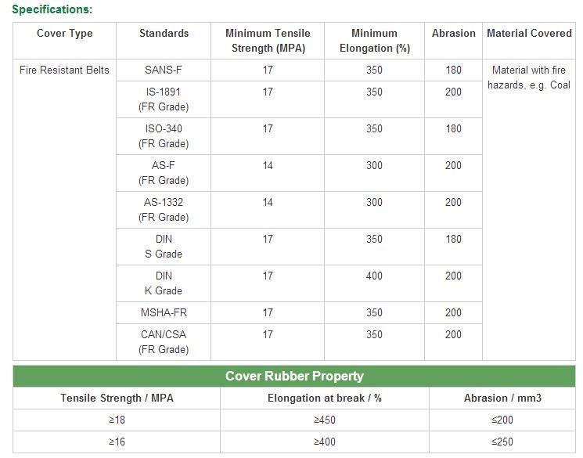Select the MSHA-FR standard cell
This screenshot has width=583, height=458.
click(164, 312)
